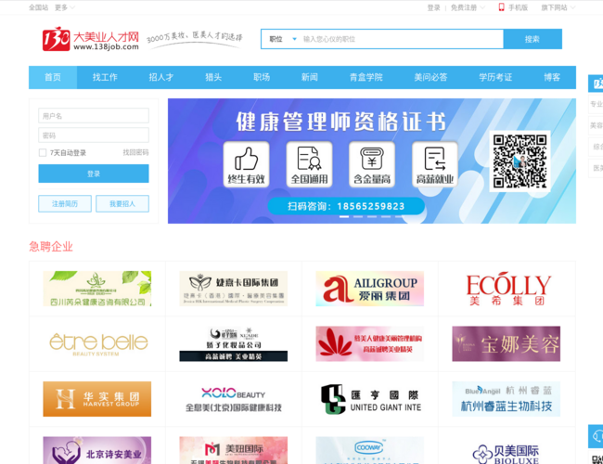Open the être belle beauty system logo
The image size is (603, 464).
[x=98, y=343]
